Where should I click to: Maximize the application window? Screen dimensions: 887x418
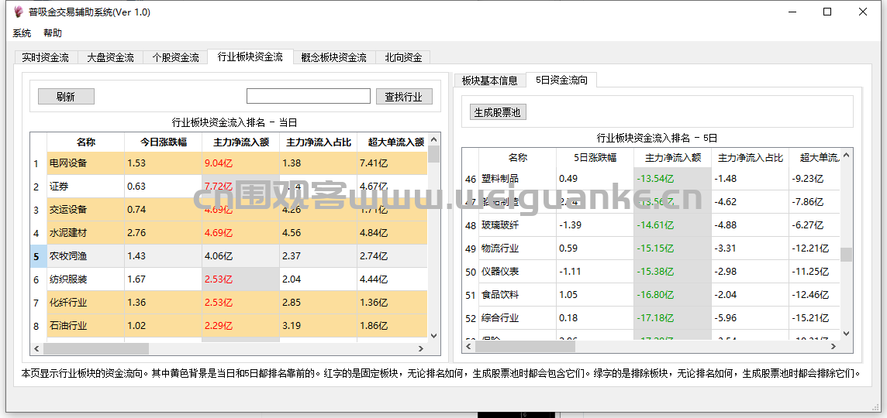point(827,12)
